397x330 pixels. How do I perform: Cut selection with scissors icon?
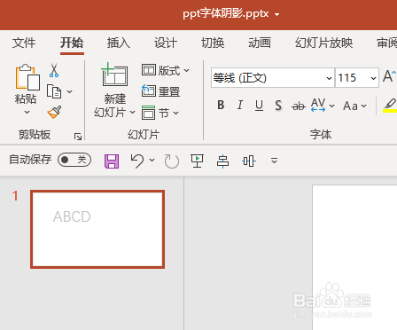54,70
